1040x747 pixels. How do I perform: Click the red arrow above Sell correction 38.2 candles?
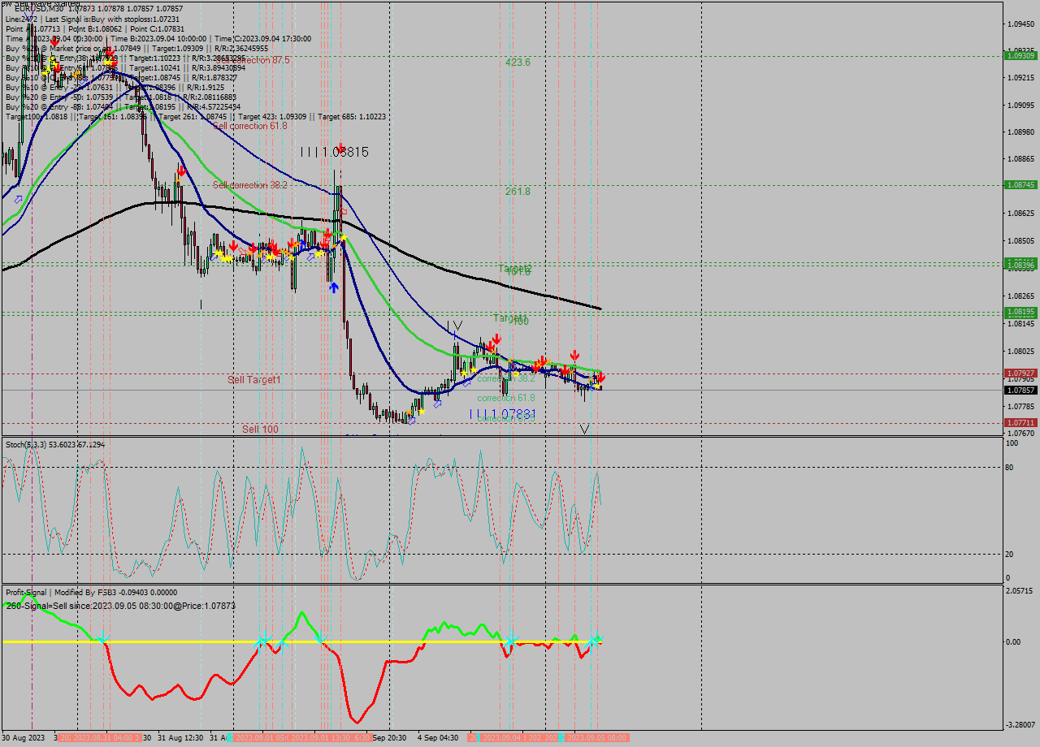click(x=182, y=171)
